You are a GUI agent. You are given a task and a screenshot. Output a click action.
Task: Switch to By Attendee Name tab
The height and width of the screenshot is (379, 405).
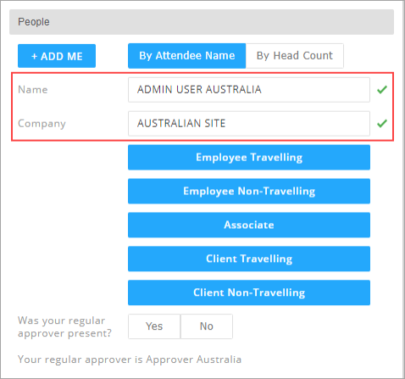187,56
